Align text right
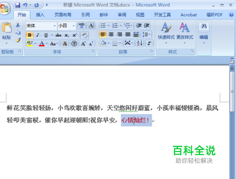The height and width of the screenshot is (179, 236). [x=119, y=34]
